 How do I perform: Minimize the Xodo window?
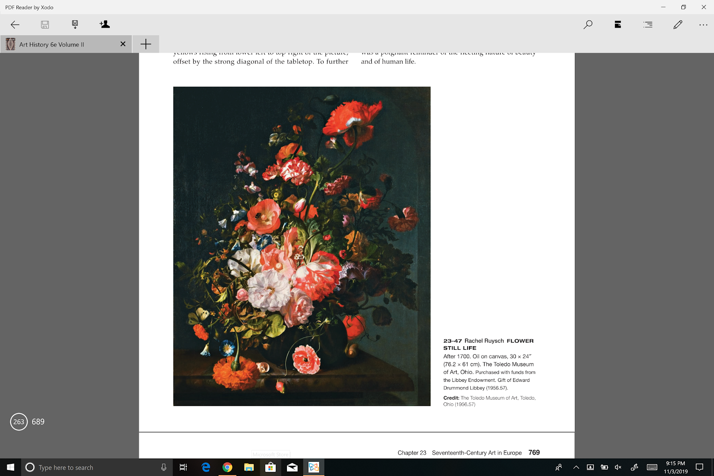click(x=663, y=7)
